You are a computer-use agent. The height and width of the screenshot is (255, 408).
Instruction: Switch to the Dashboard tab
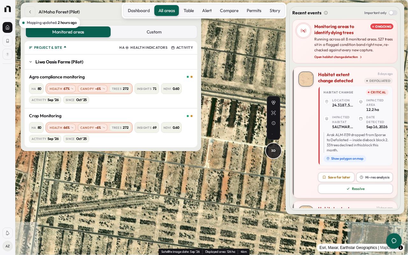tap(139, 11)
